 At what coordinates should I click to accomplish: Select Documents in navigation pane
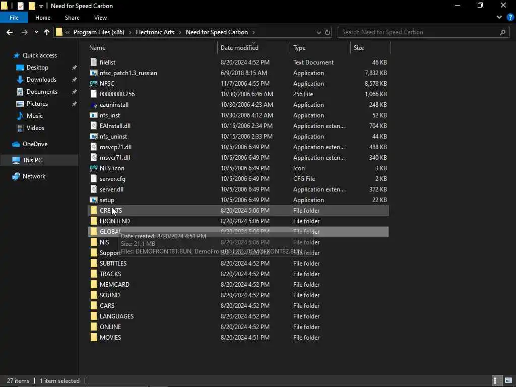tap(42, 92)
